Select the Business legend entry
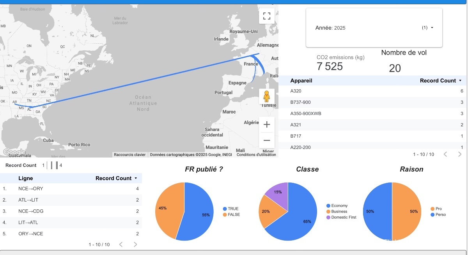Viewport: 468px width, 255px height. [x=339, y=211]
